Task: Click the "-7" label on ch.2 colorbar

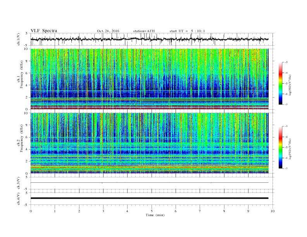Action: [x=286, y=168]
